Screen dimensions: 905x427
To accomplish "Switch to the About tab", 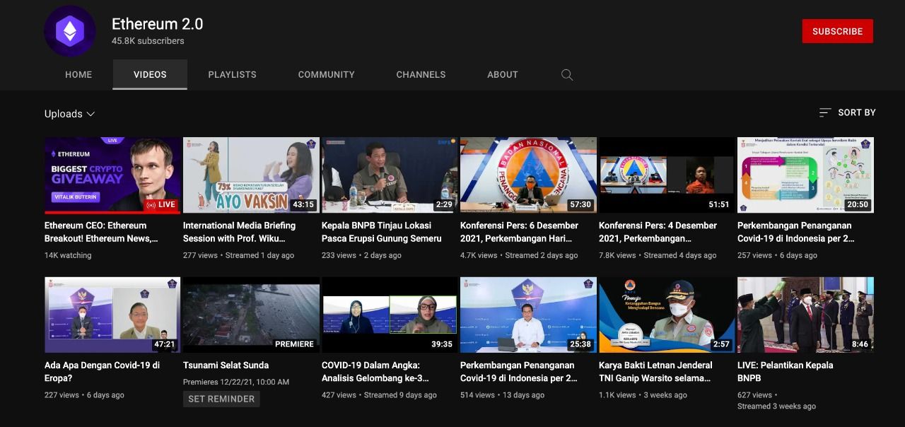I will (503, 74).
